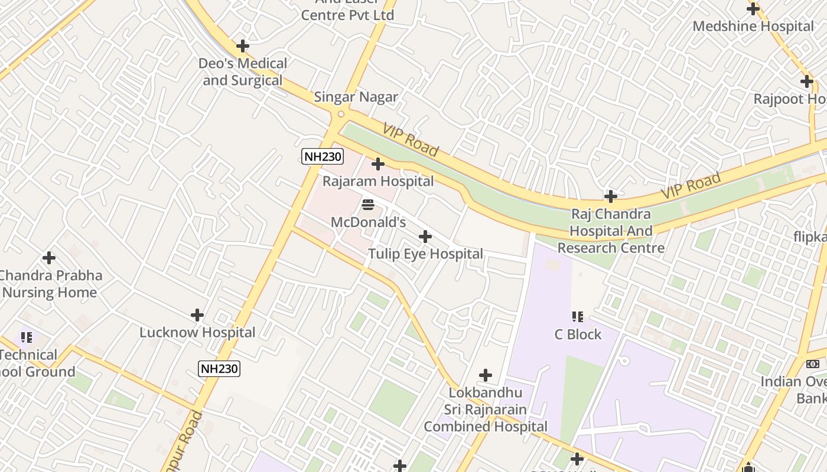Select the Technical School Ground icon
The image size is (827, 472).
click(x=27, y=337)
